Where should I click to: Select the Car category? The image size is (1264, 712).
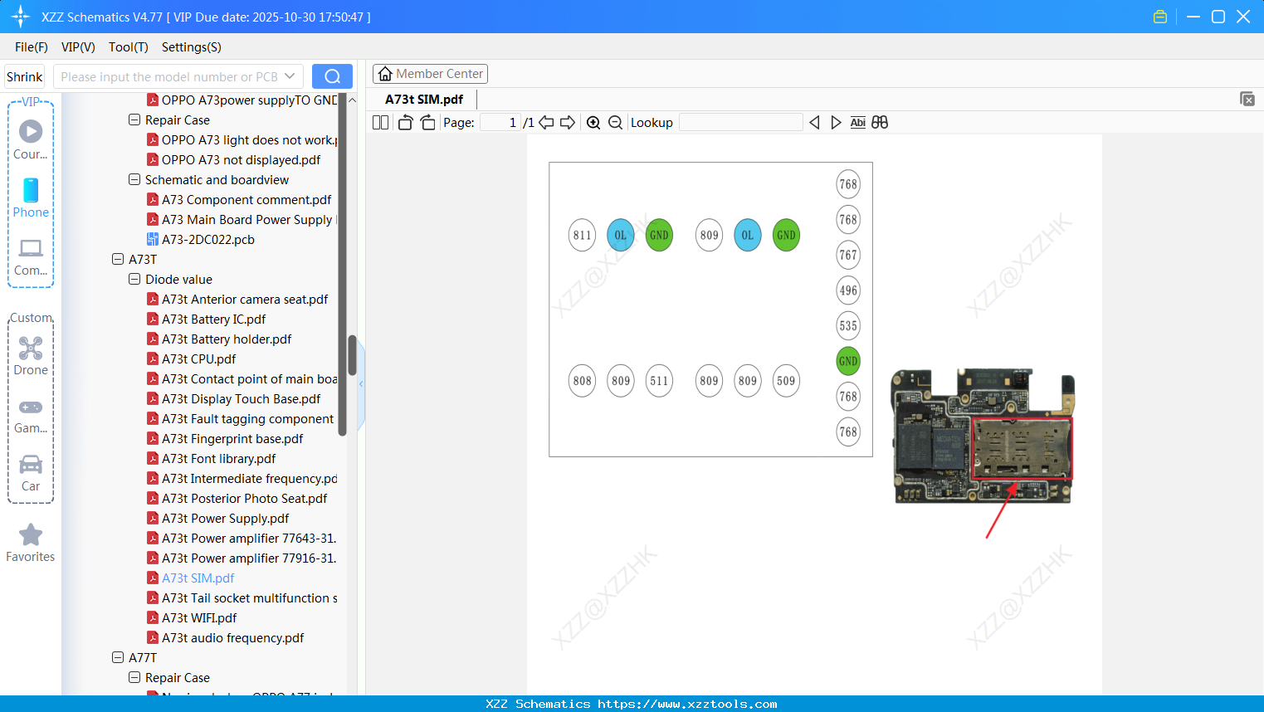pyautogui.click(x=31, y=473)
